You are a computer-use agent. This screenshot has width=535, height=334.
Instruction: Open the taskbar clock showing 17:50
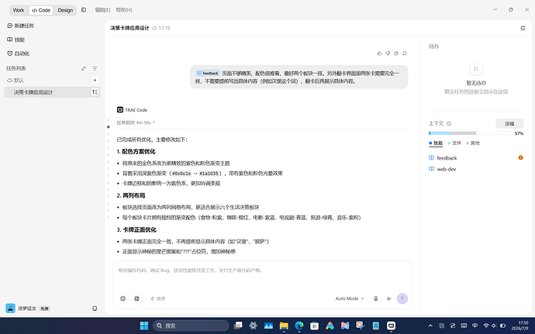[522, 325]
